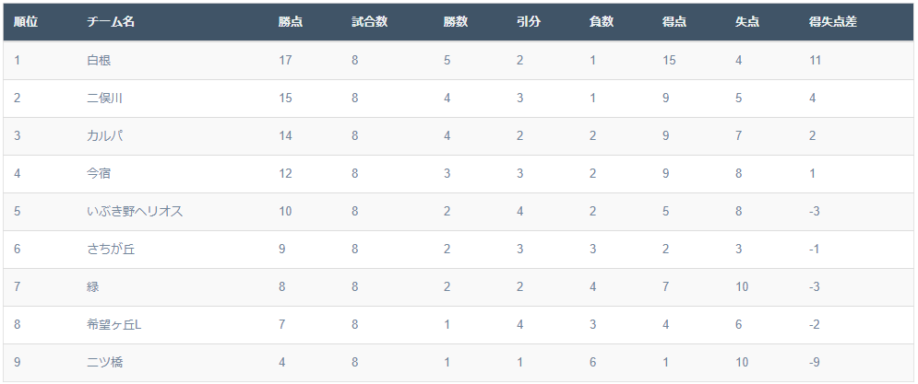Click the 勝点 column header
918x384 pixels.
(x=291, y=22)
